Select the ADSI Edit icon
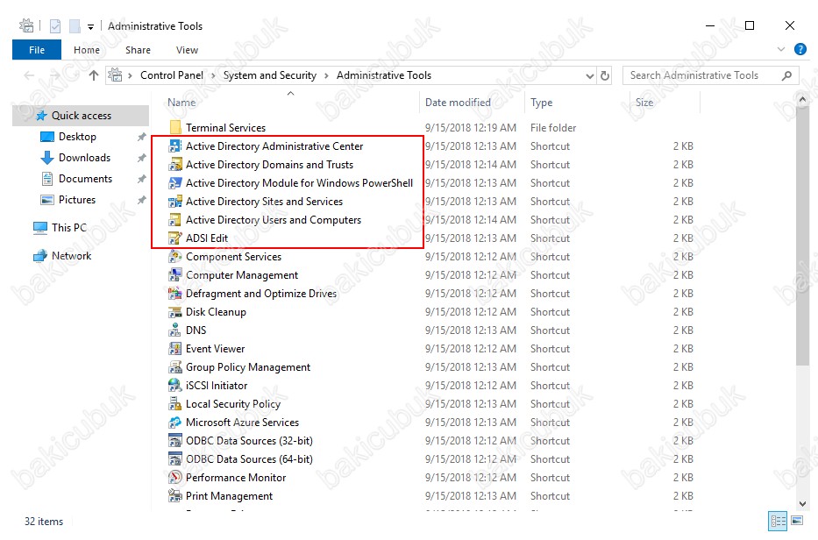The image size is (818, 540). click(x=174, y=238)
